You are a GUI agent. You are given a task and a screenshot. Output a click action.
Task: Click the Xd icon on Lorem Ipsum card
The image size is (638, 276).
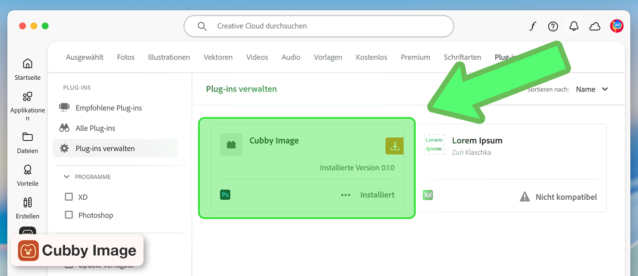[x=428, y=195]
